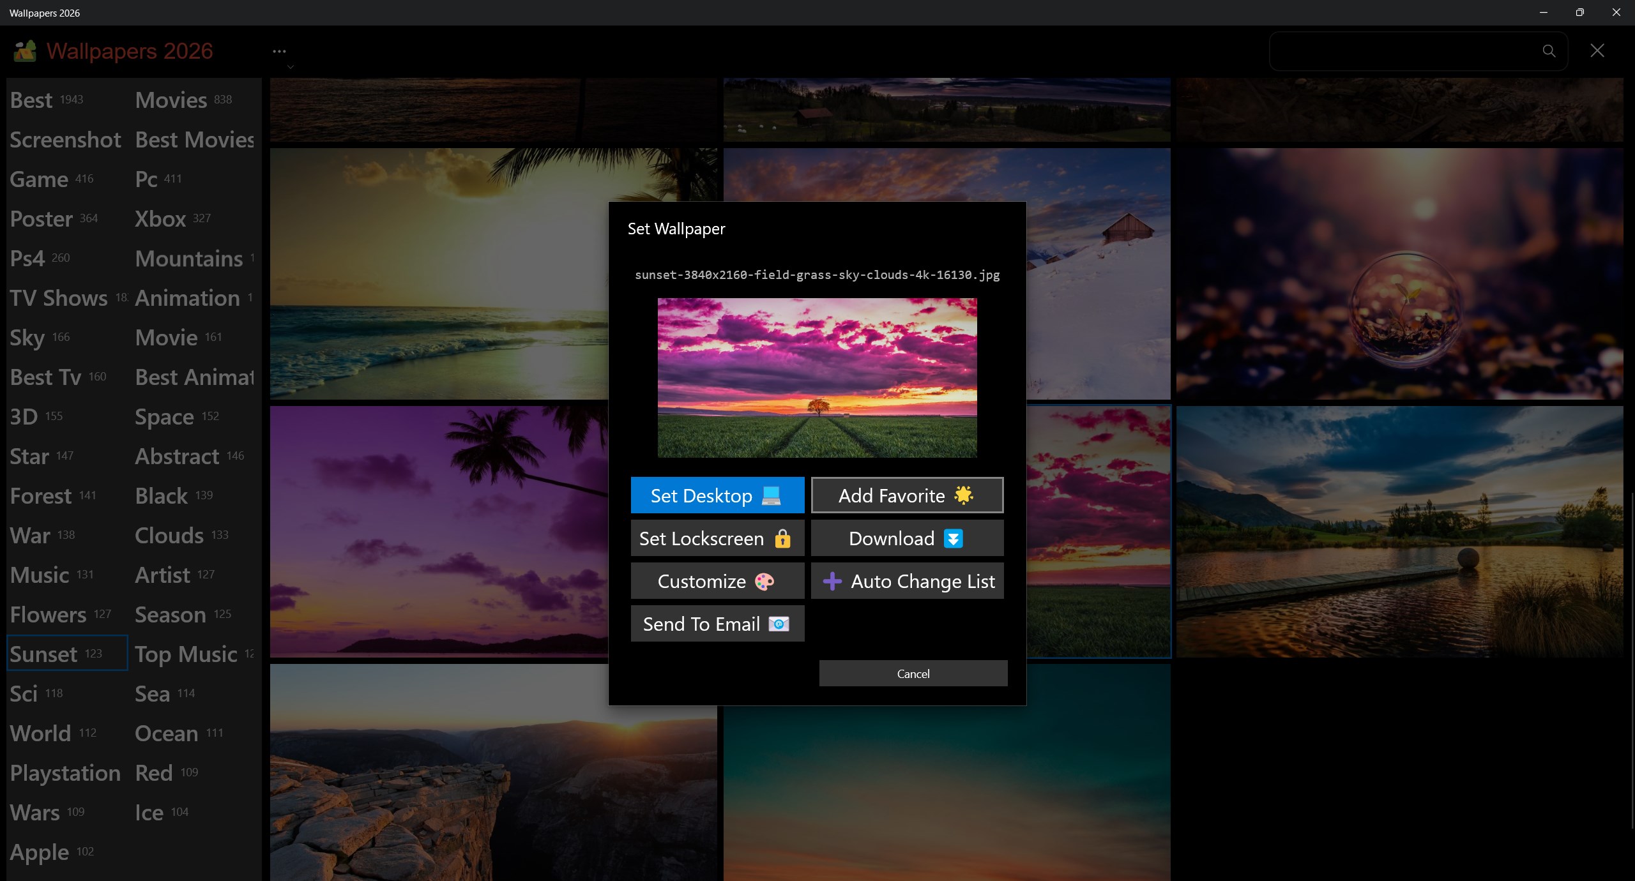1635x881 pixels.
Task: Add wallpaper to favorites
Action: pyautogui.click(x=907, y=495)
